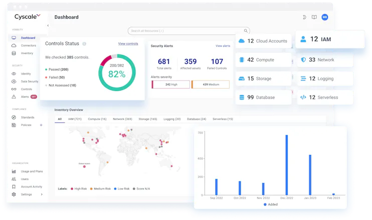Click the Alerts 681 badge
The height and width of the screenshot is (220, 372).
34,97
